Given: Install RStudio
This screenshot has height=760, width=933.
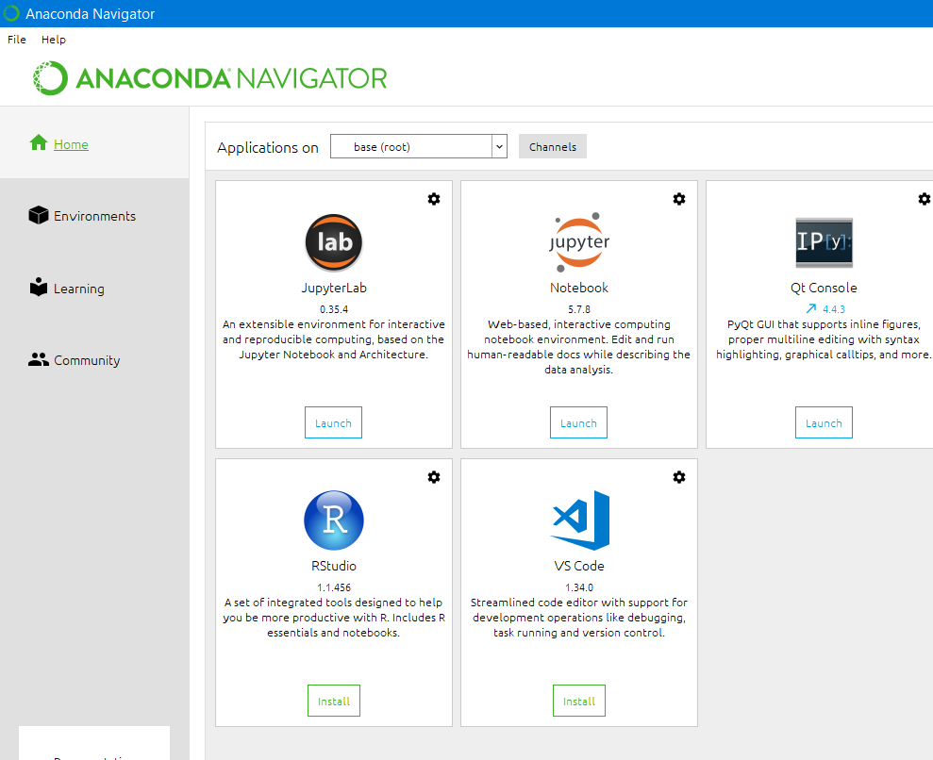Looking at the screenshot, I should click(334, 702).
